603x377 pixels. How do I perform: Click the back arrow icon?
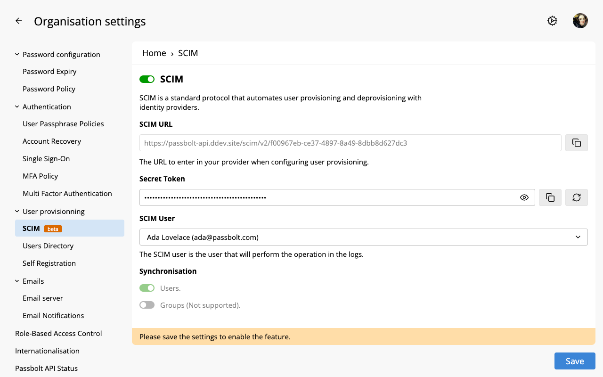pyautogui.click(x=19, y=21)
